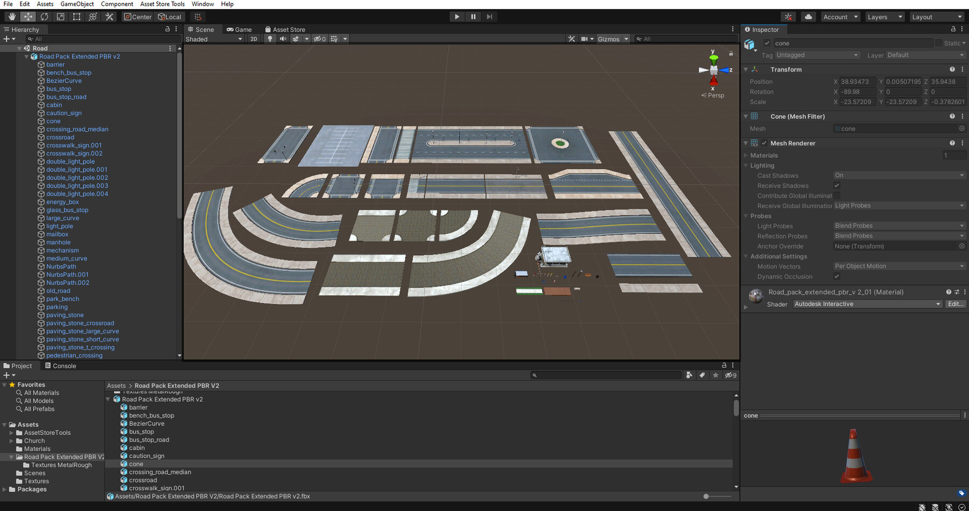Enable Receive Shadows in Mesh Renderer

tap(837, 185)
